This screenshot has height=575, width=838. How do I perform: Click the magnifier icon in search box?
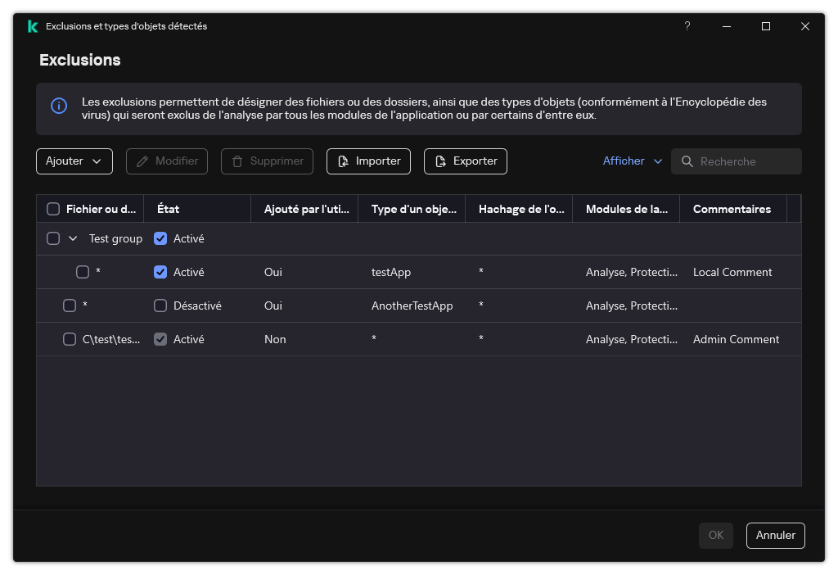687,161
